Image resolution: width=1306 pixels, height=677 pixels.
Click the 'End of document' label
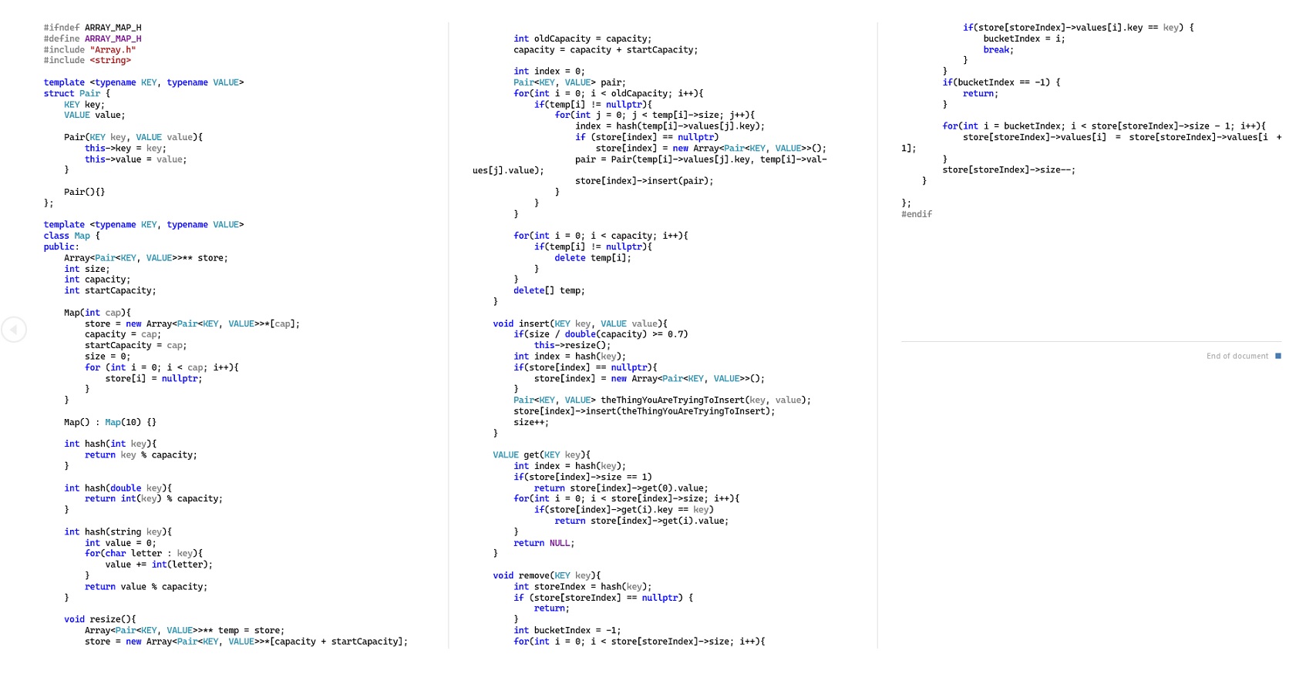coord(1237,356)
